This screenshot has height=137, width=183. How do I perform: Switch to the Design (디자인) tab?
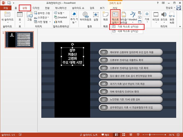(36, 8)
